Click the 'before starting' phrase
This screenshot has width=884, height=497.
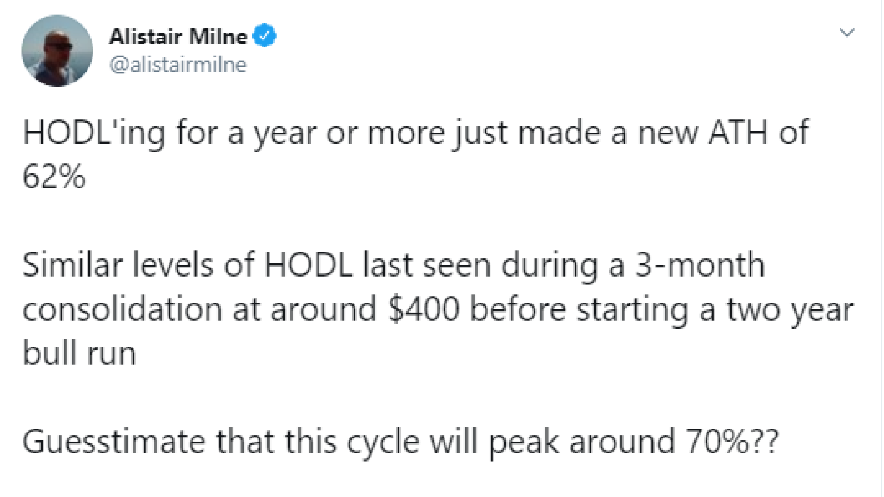(579, 310)
